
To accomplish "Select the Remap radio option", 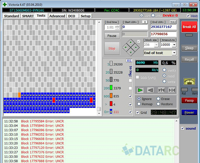I will pyautogui.click(x=139, y=104).
